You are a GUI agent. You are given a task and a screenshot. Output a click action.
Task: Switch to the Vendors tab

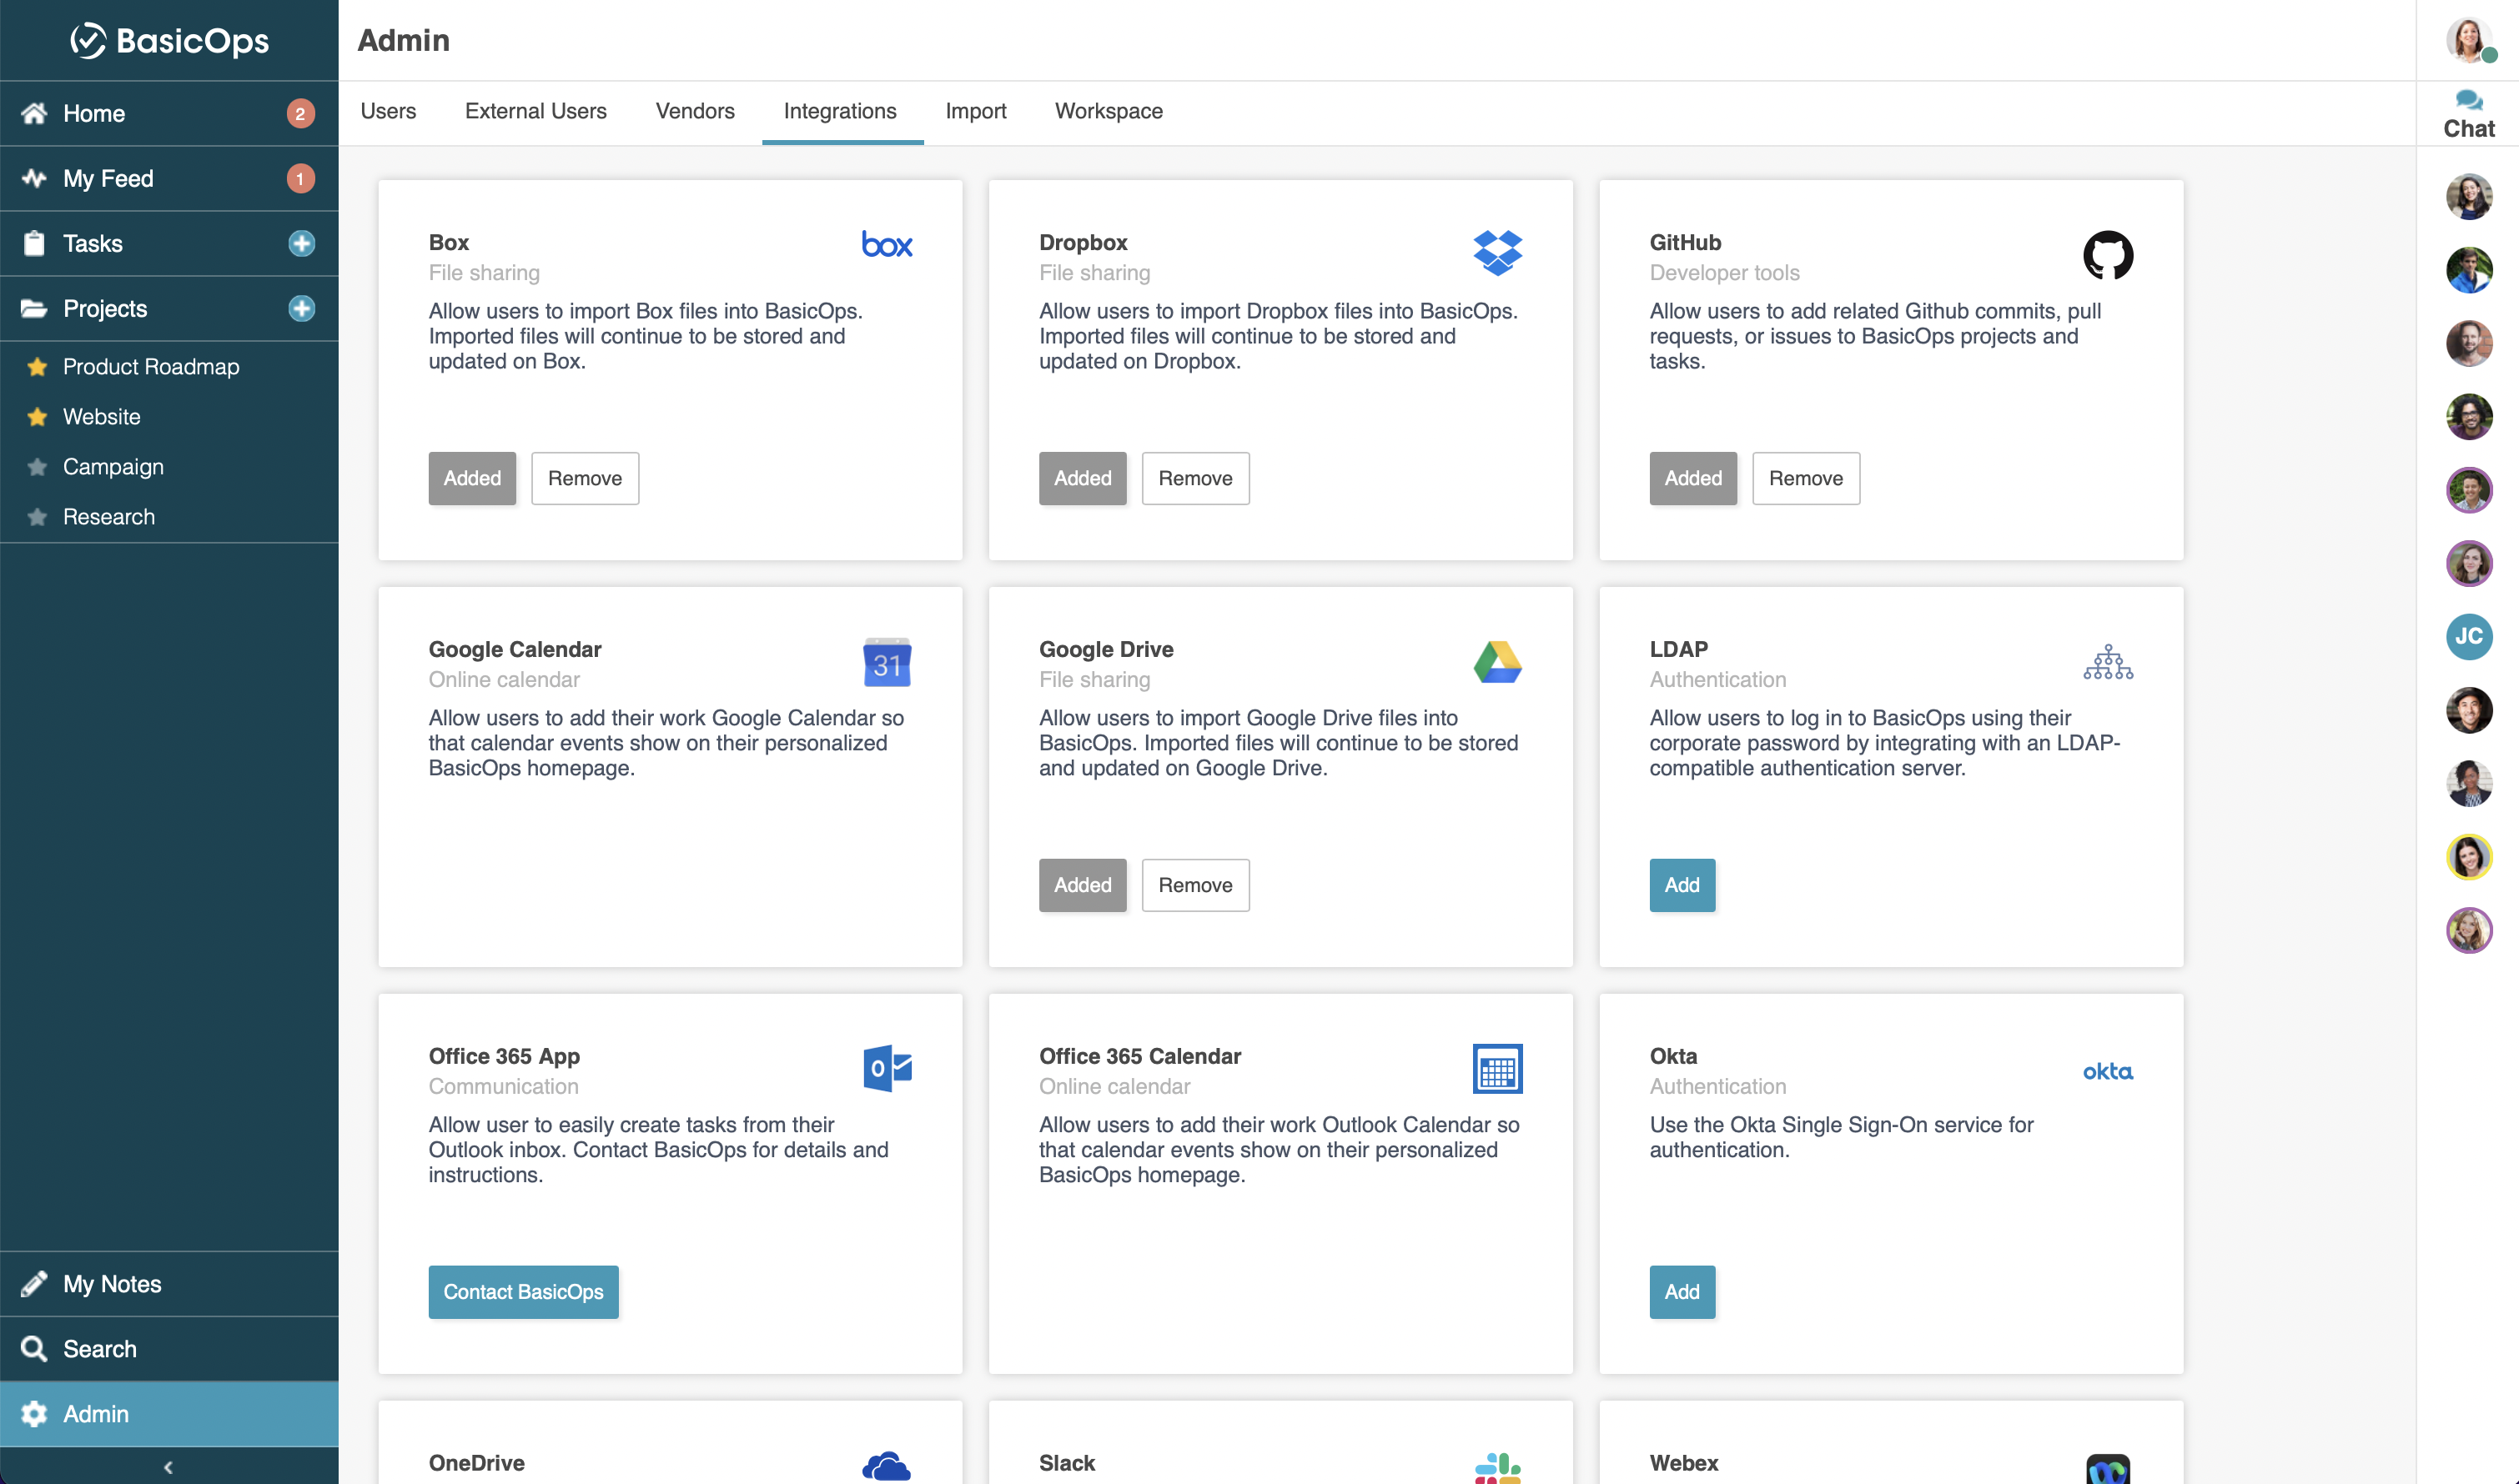click(x=694, y=111)
